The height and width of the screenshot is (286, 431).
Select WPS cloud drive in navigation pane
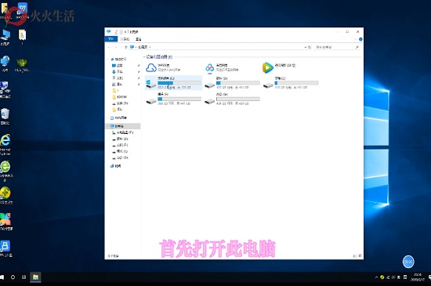coord(118,118)
